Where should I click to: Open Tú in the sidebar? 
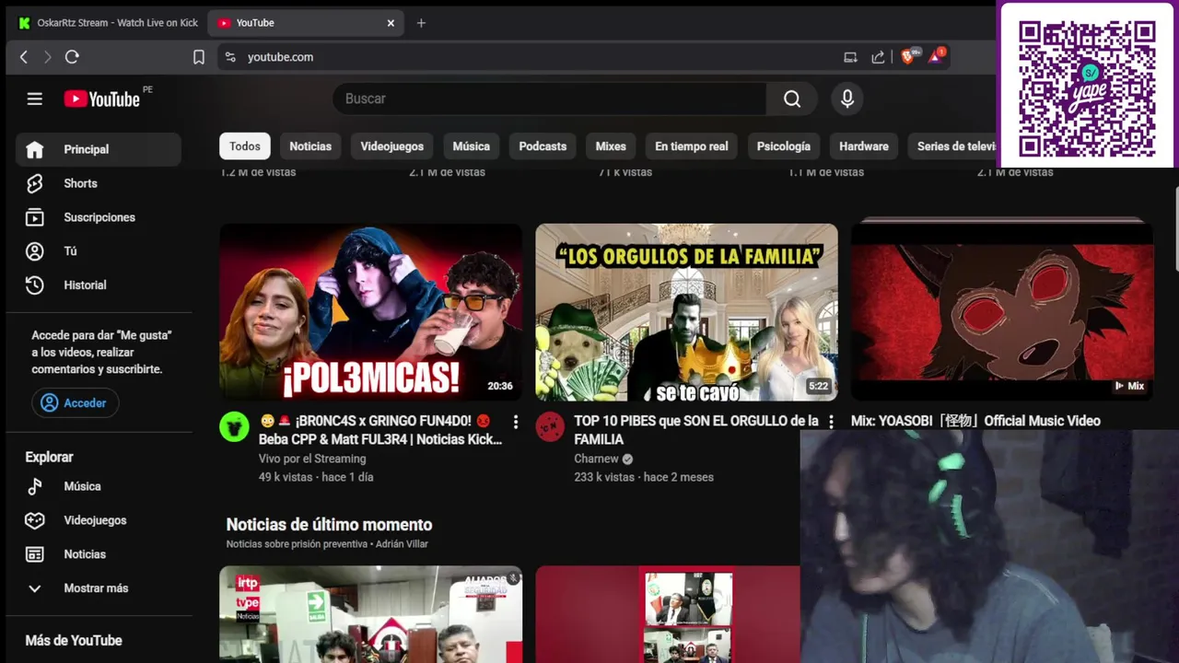99,251
